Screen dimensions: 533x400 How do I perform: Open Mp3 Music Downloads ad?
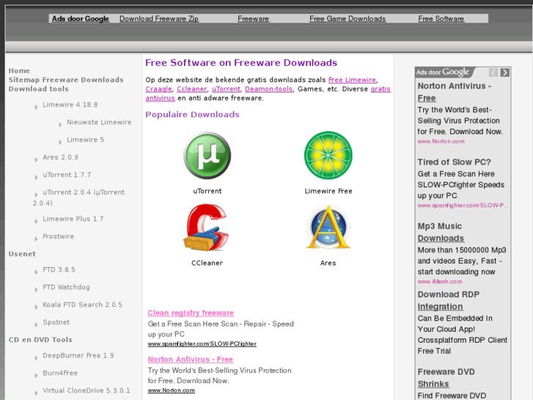[441, 232]
